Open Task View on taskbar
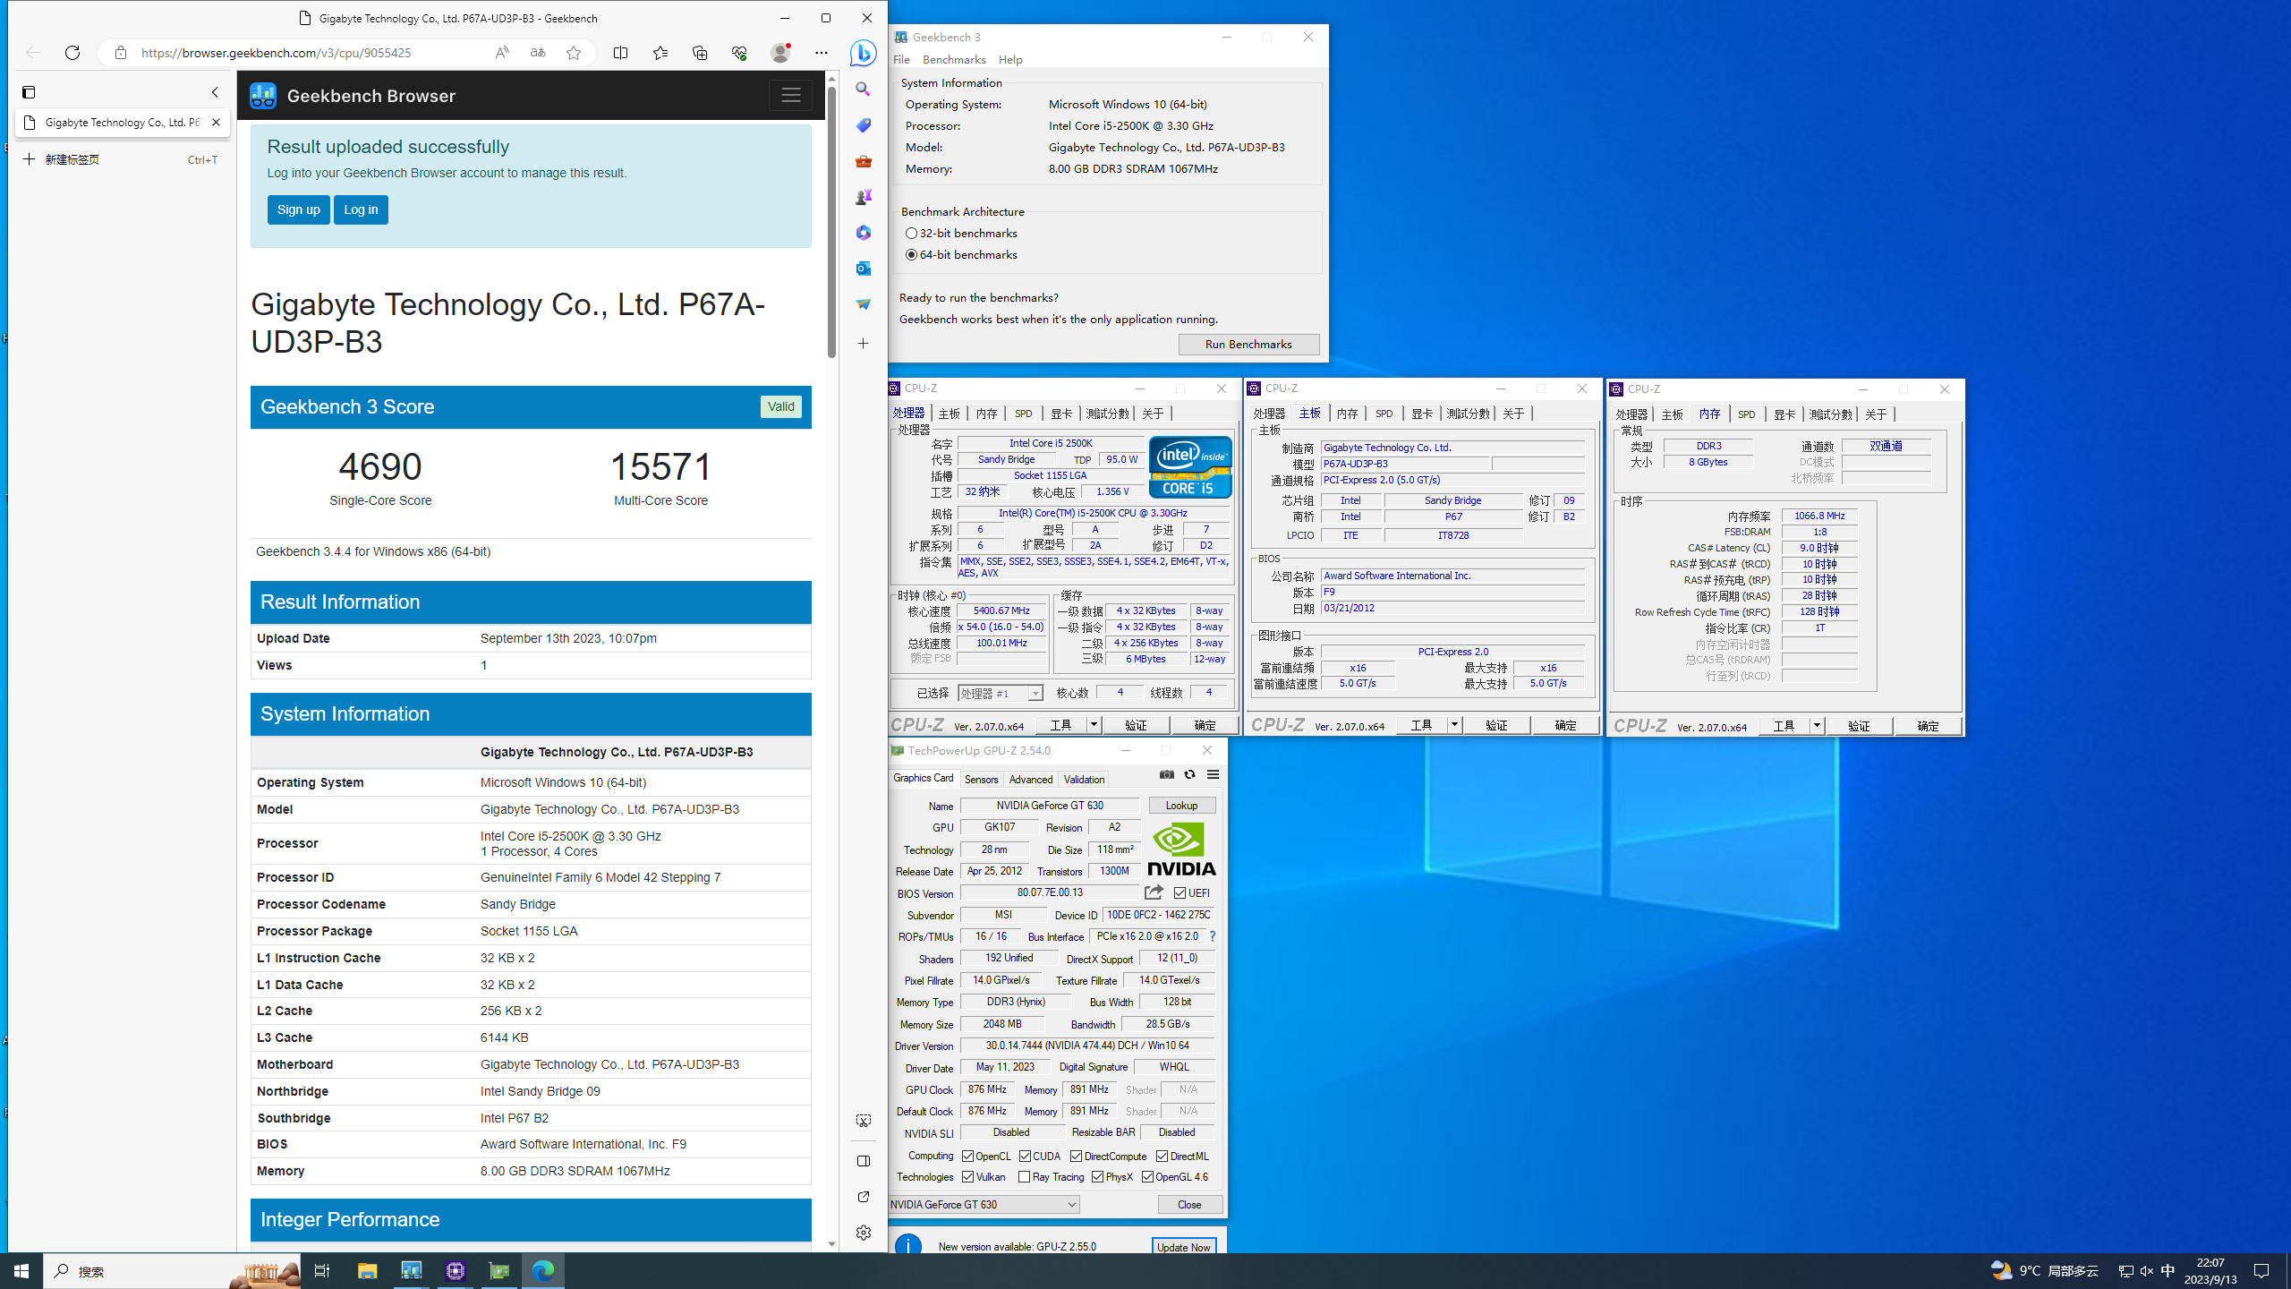Screen dimensions: 2291x1289 pyautogui.click(x=321, y=1271)
